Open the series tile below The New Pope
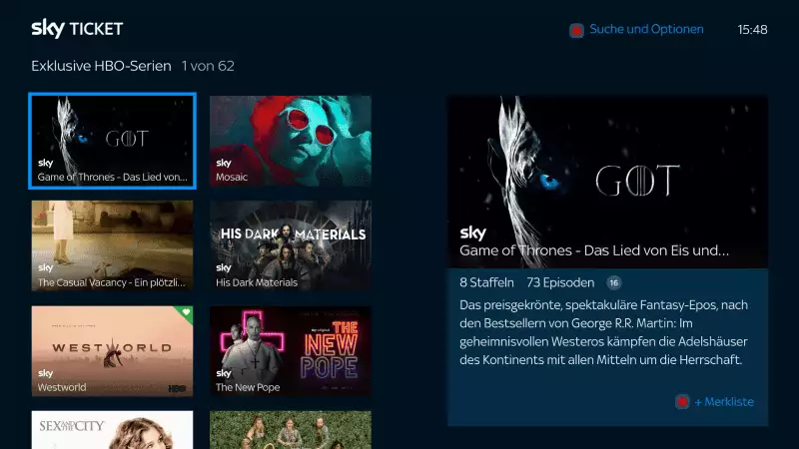 click(291, 430)
